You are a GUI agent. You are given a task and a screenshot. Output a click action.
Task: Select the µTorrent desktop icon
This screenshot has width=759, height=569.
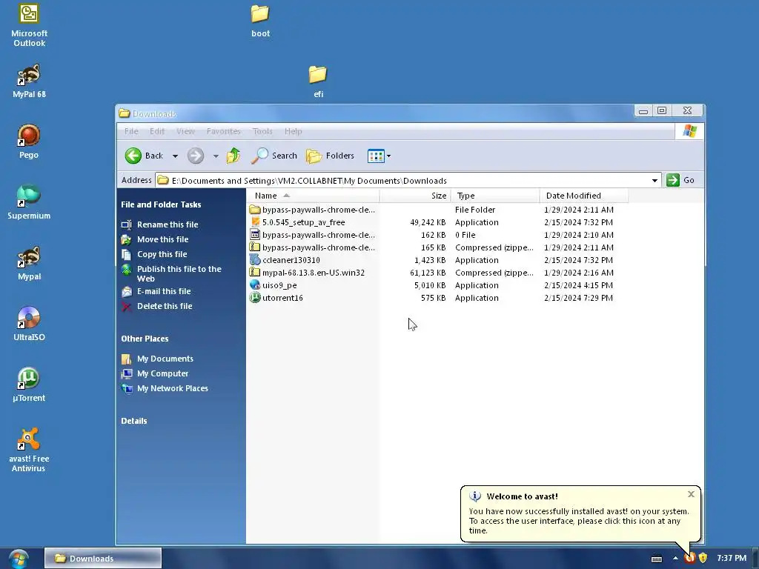(29, 385)
